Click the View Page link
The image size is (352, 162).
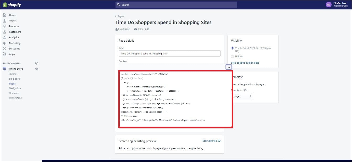tap(144, 29)
